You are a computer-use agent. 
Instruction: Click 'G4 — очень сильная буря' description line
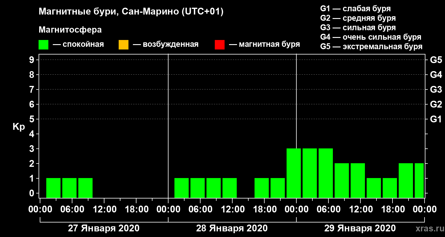tap(371, 37)
